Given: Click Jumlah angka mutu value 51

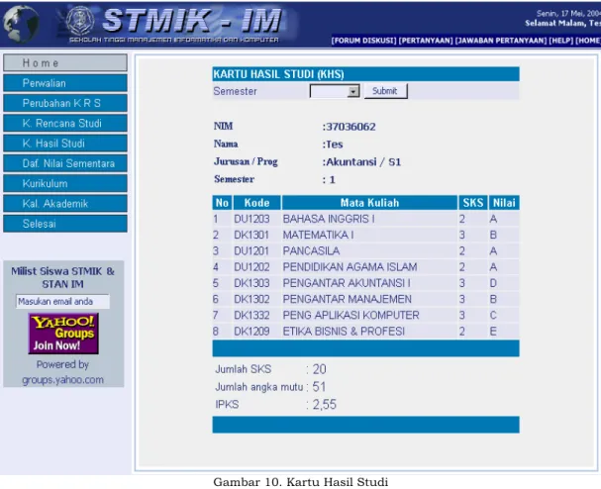Looking at the screenshot, I should coord(319,387).
